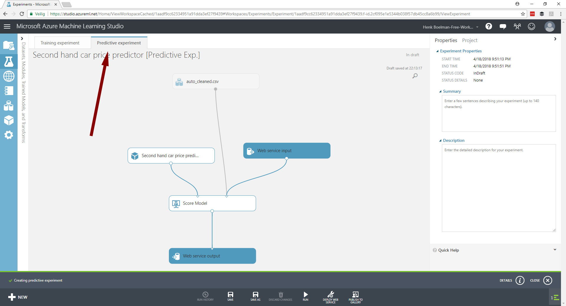Click the NEW plus button

(x=18, y=297)
